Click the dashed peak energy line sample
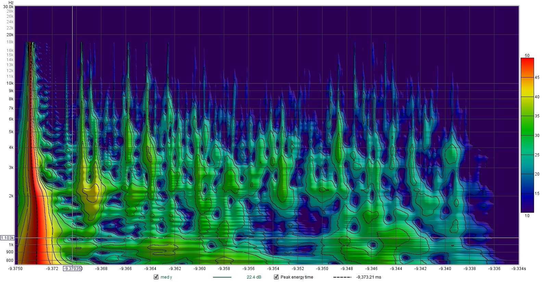545x282 pixels. 342,277
